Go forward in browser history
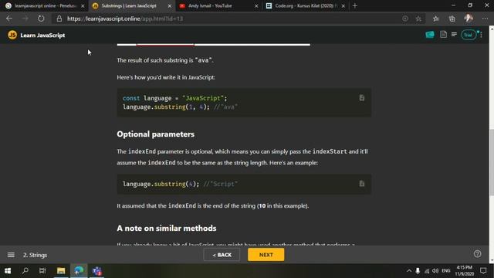The width and height of the screenshot is (494, 278). [25, 19]
